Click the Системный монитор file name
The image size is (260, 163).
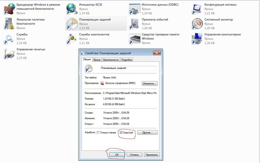click(x=218, y=19)
